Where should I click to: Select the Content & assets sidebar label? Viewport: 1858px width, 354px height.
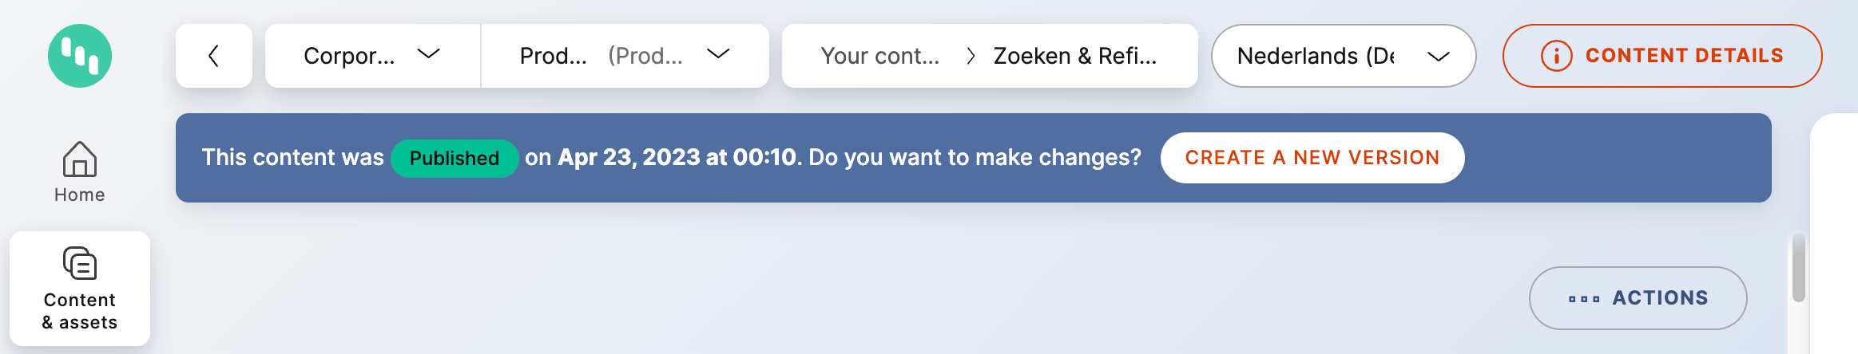(80, 312)
